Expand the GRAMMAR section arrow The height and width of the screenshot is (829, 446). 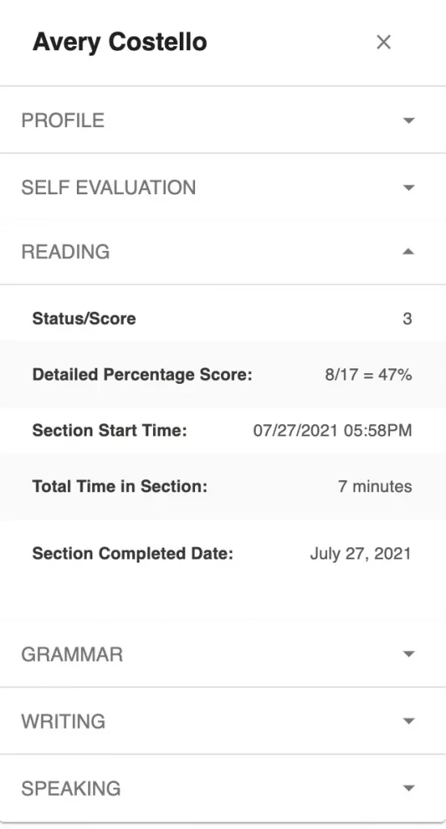pyautogui.click(x=409, y=654)
